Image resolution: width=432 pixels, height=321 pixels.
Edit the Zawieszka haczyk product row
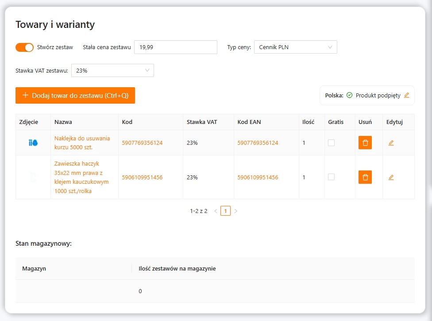pyautogui.click(x=391, y=178)
